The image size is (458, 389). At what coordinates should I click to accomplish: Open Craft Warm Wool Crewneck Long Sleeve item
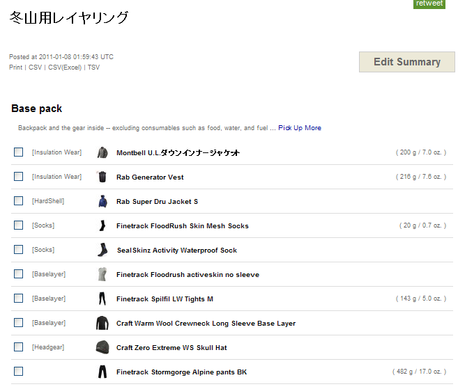(206, 324)
